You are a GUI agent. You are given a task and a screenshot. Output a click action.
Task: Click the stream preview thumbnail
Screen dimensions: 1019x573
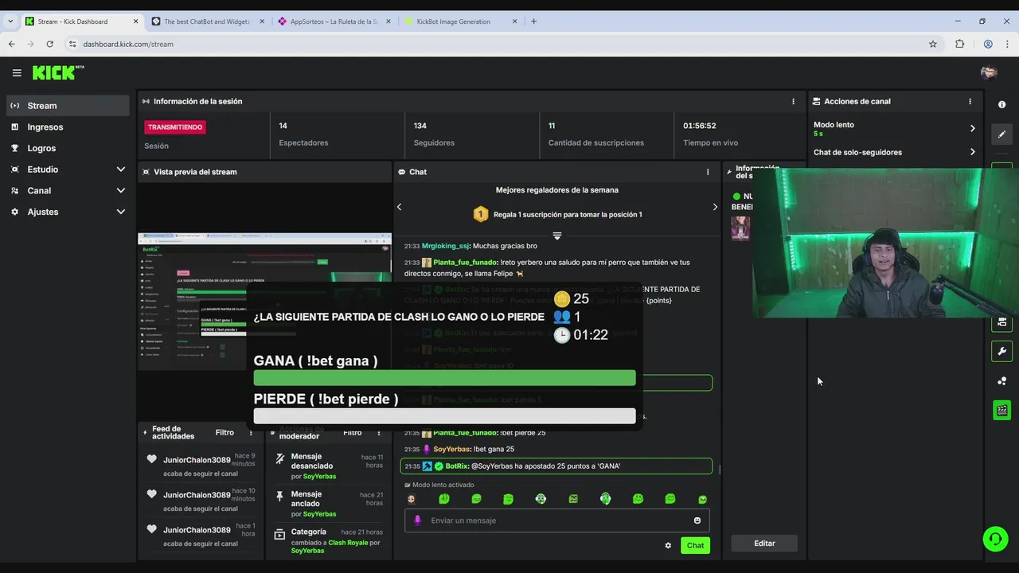pos(264,301)
